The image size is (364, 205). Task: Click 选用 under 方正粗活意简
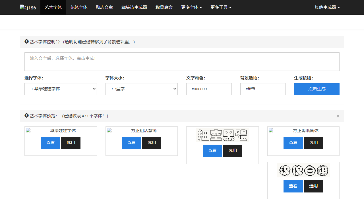[152, 143]
